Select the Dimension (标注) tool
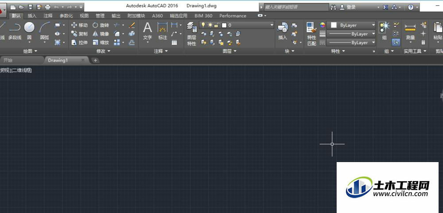This screenshot has height=213, width=443. pos(163,31)
